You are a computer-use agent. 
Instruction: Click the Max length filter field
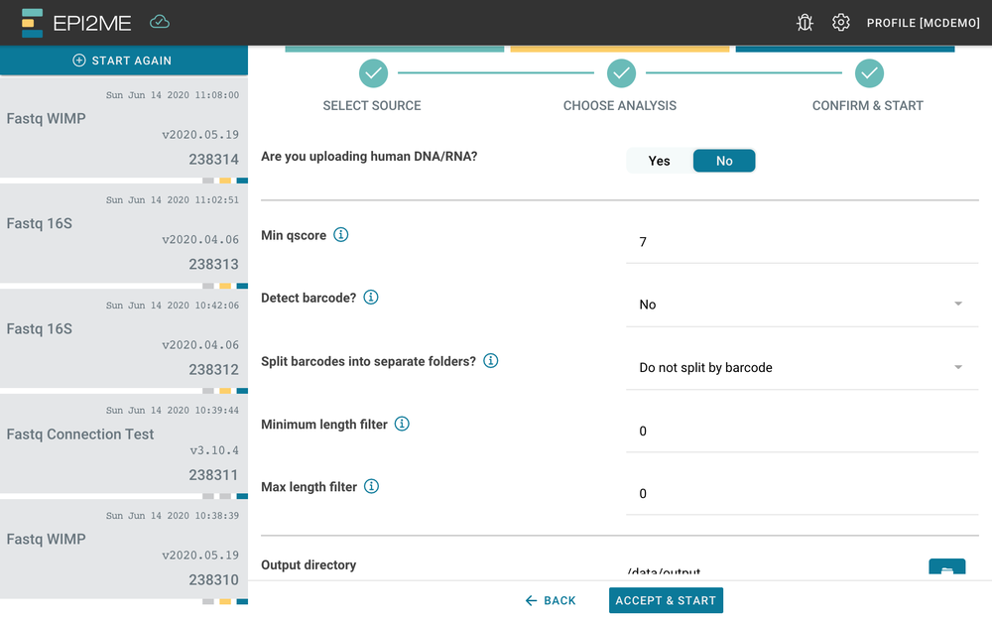(802, 494)
